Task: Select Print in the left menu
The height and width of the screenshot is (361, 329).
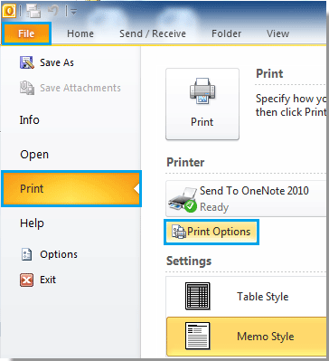Action: coord(71,189)
